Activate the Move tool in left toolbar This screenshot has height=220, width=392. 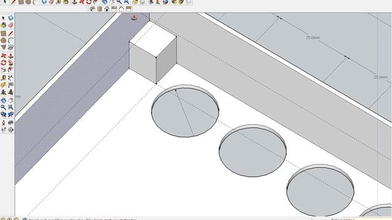3,56
